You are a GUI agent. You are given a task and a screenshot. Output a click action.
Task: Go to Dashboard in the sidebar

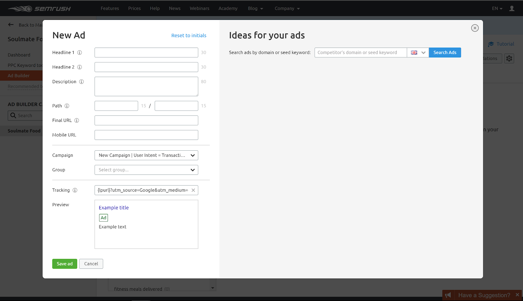click(19, 55)
